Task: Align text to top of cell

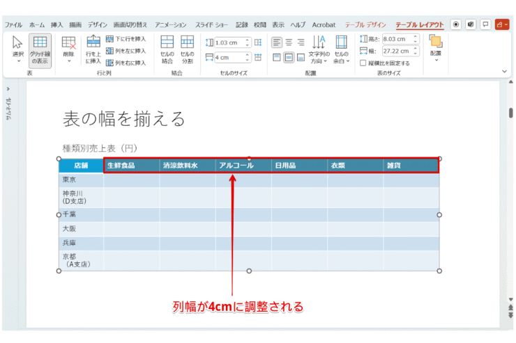Action: coord(277,58)
